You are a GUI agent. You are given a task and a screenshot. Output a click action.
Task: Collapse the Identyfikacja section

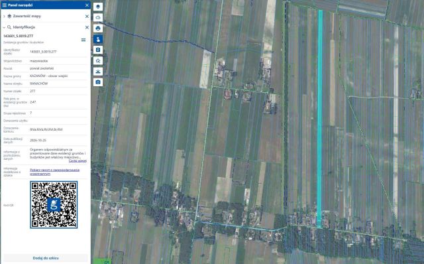pyautogui.click(x=4, y=27)
